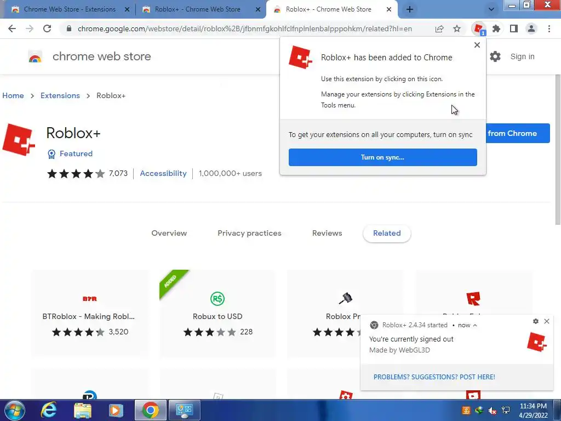Go back with the browser back arrow

[x=12, y=29]
